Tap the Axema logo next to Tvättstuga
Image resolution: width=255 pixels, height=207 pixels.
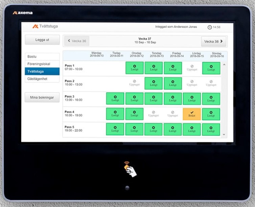click(35, 26)
